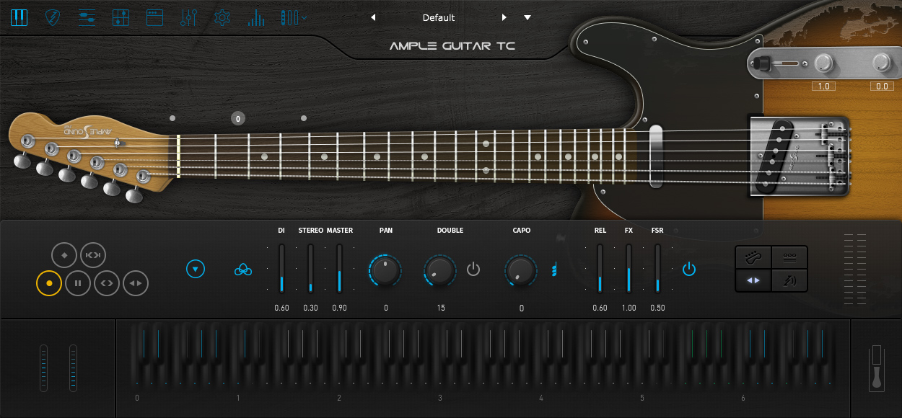Toggle the power button next to FSR

pyautogui.click(x=689, y=269)
